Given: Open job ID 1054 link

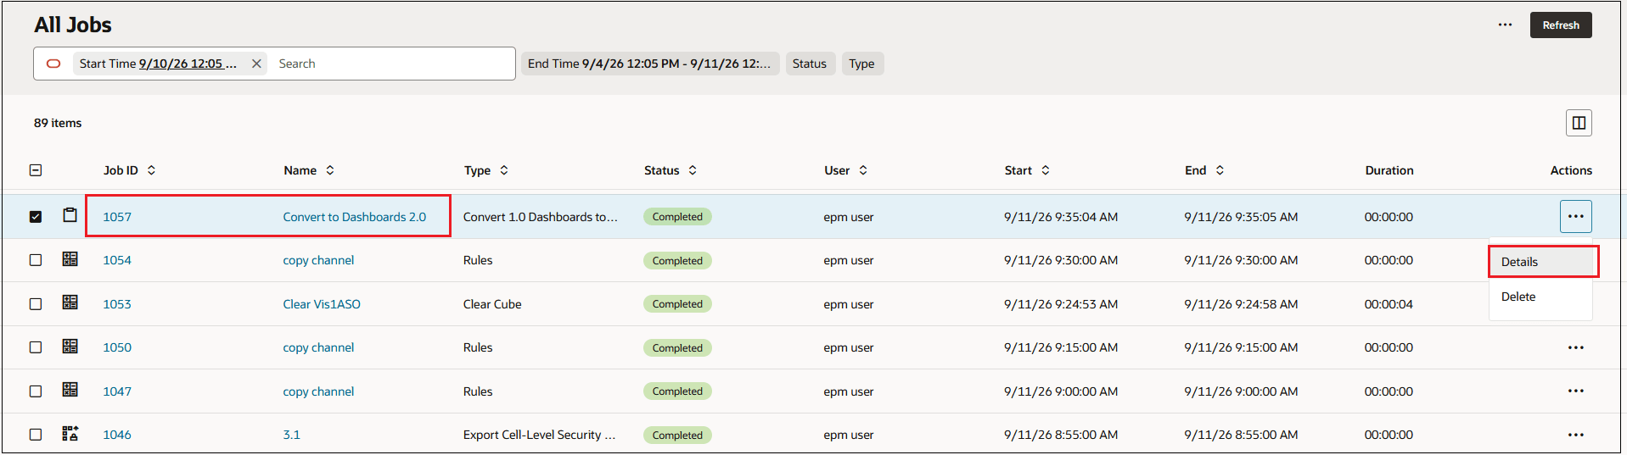Looking at the screenshot, I should [x=117, y=260].
